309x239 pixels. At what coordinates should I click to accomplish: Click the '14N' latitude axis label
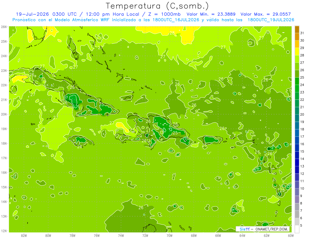click(x=4, y=202)
